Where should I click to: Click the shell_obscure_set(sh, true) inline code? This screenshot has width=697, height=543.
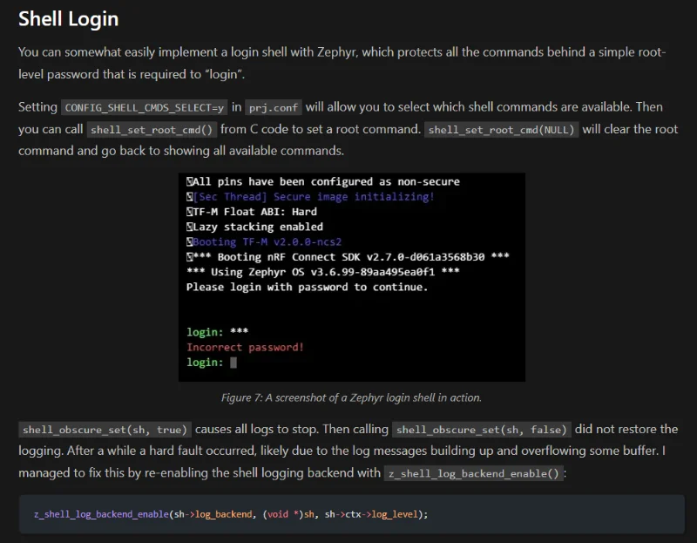104,430
